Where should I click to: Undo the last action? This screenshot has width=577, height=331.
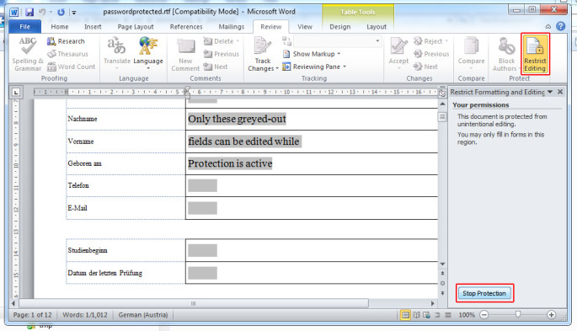tap(42, 12)
